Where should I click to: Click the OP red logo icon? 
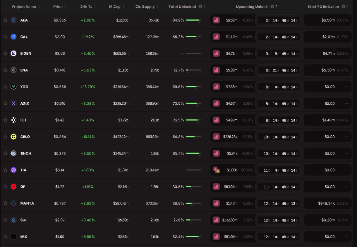[13, 187]
